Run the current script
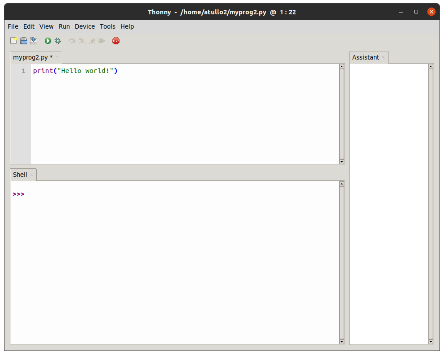The width and height of the screenshot is (444, 355). (x=47, y=41)
